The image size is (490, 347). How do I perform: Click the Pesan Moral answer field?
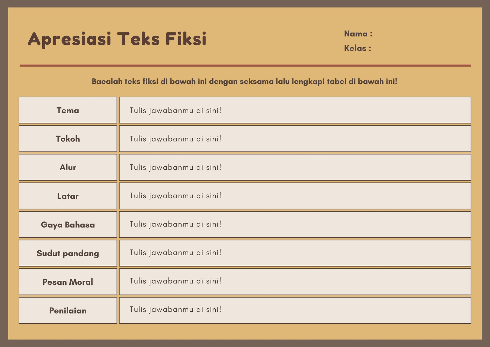point(295,282)
